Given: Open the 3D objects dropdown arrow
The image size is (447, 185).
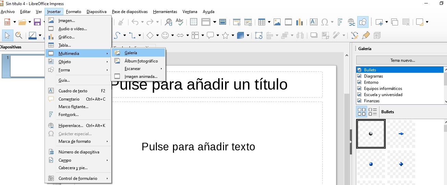Looking at the screenshot, I should coord(248,35).
